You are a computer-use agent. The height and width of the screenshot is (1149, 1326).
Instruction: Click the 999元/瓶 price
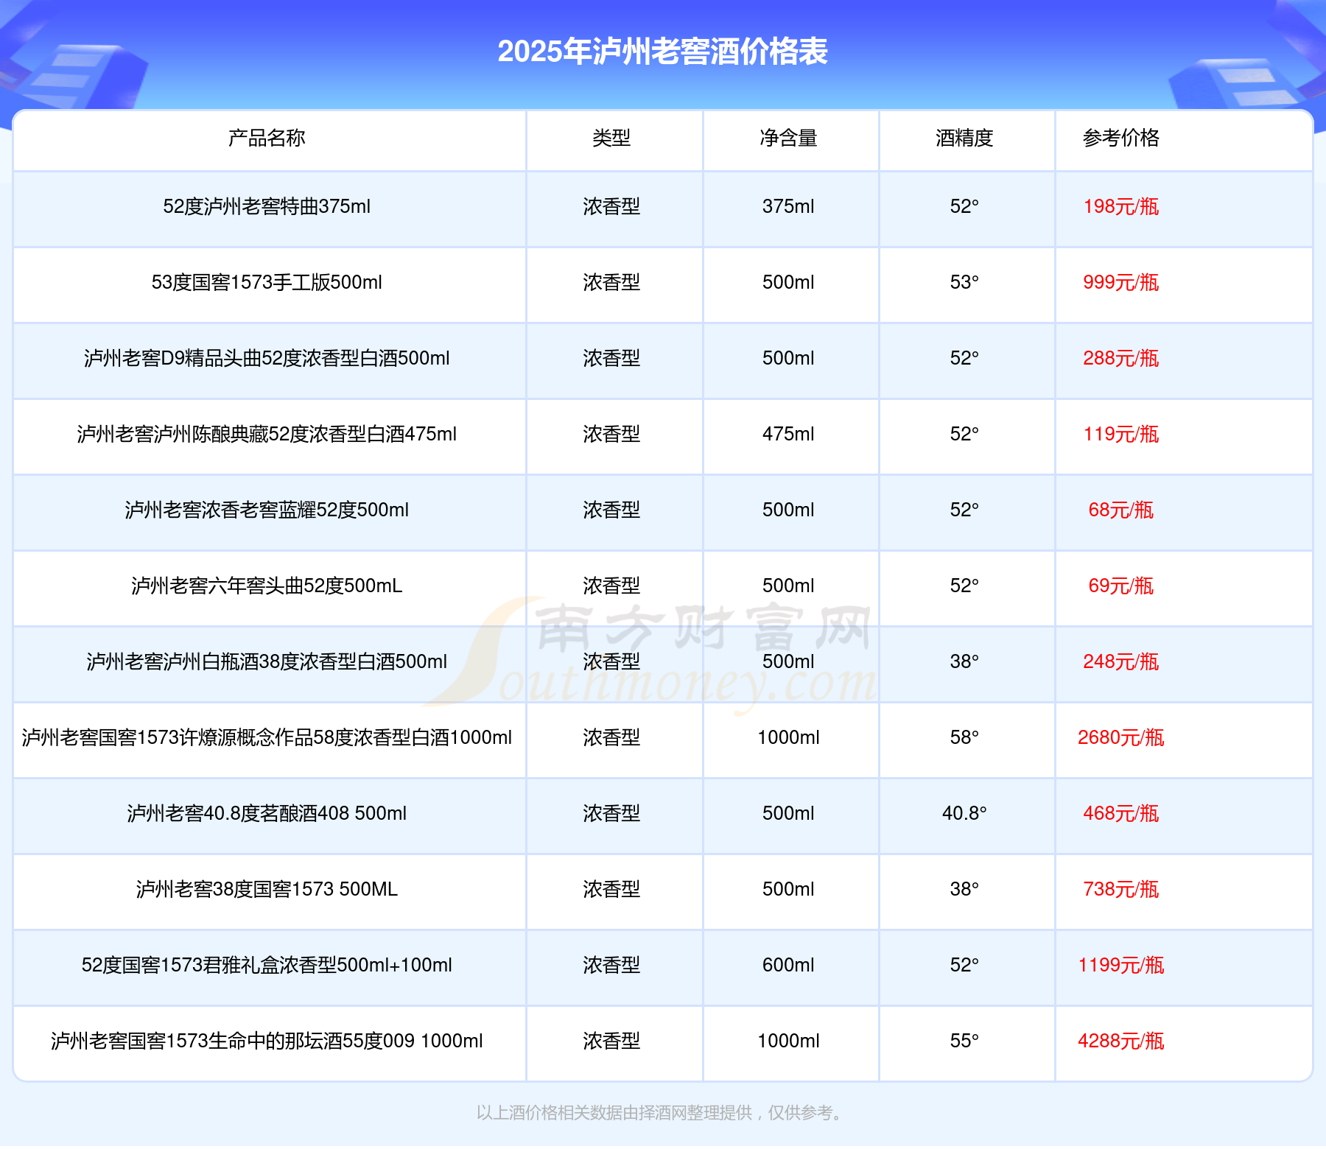(1120, 282)
